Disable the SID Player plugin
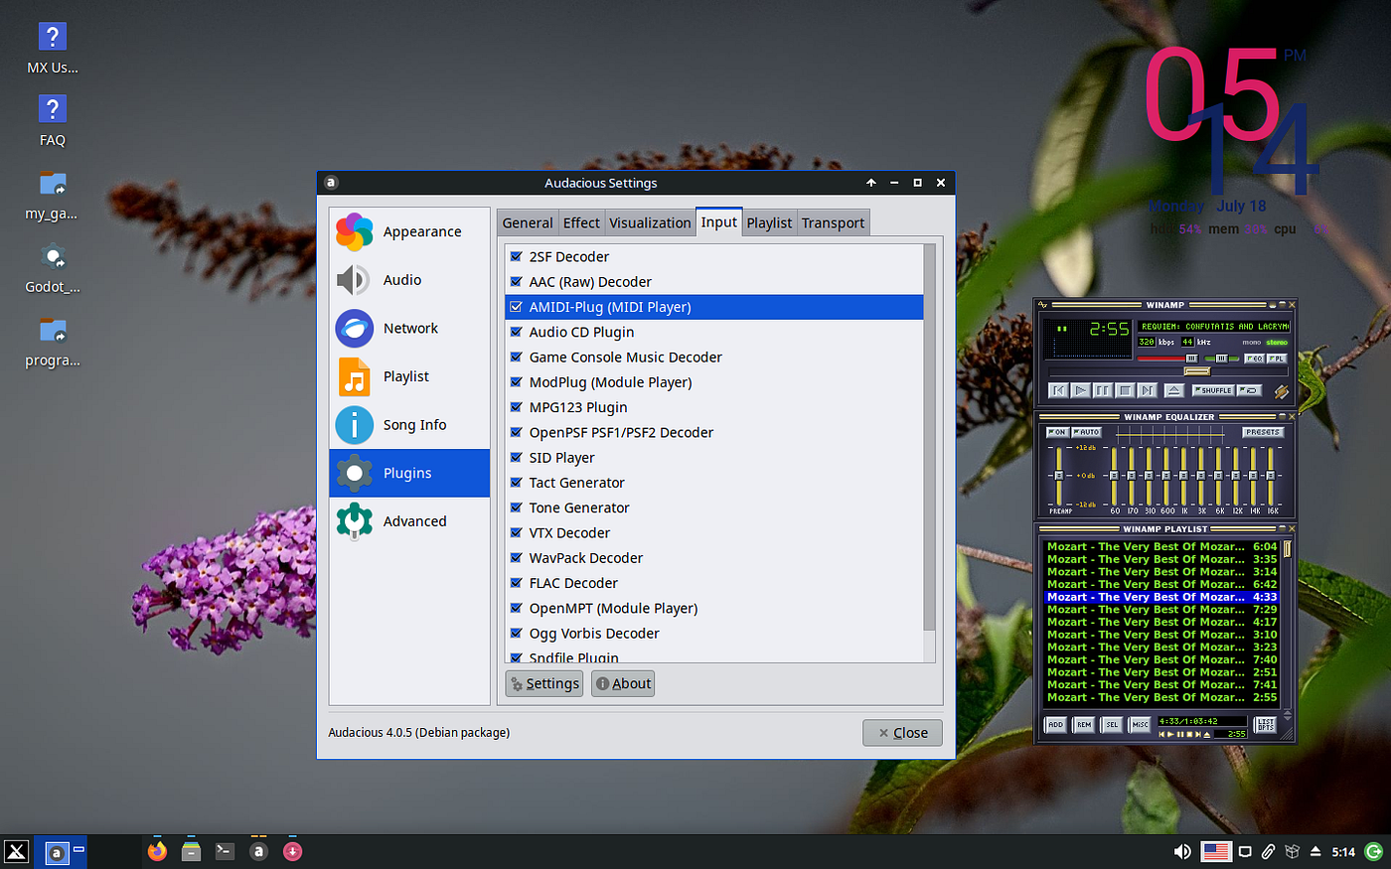The image size is (1391, 869). (x=516, y=457)
